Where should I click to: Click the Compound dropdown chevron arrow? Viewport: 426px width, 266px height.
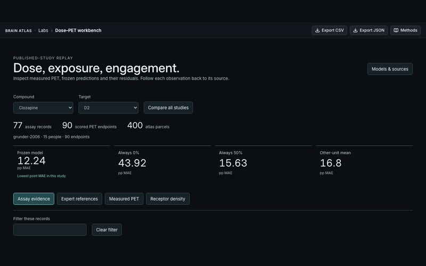[70, 108]
